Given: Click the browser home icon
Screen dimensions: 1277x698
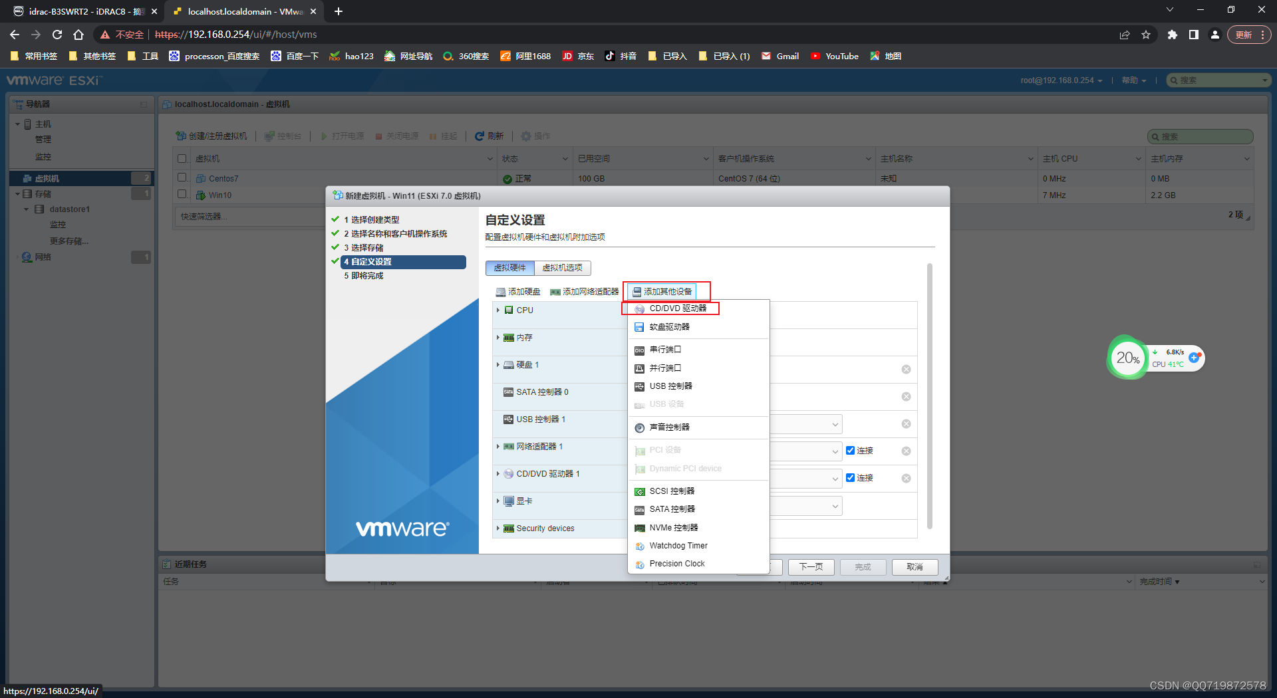Looking at the screenshot, I should pos(78,35).
